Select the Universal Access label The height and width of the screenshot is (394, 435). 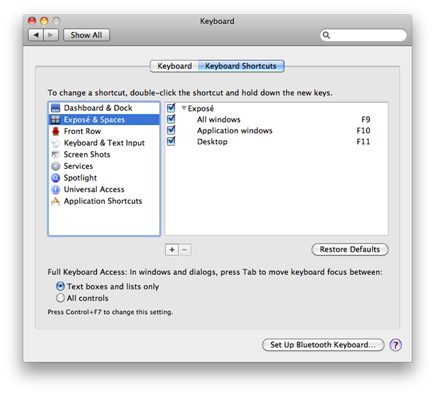94,189
